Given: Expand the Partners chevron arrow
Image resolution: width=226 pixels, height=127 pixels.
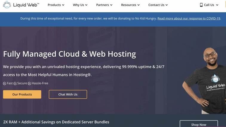Looking at the screenshot, I should pos(111,5).
